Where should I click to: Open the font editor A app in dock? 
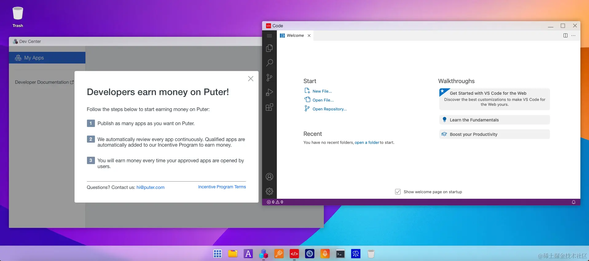[x=248, y=254]
